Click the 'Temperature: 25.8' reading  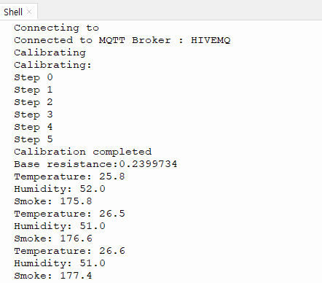(x=69, y=177)
